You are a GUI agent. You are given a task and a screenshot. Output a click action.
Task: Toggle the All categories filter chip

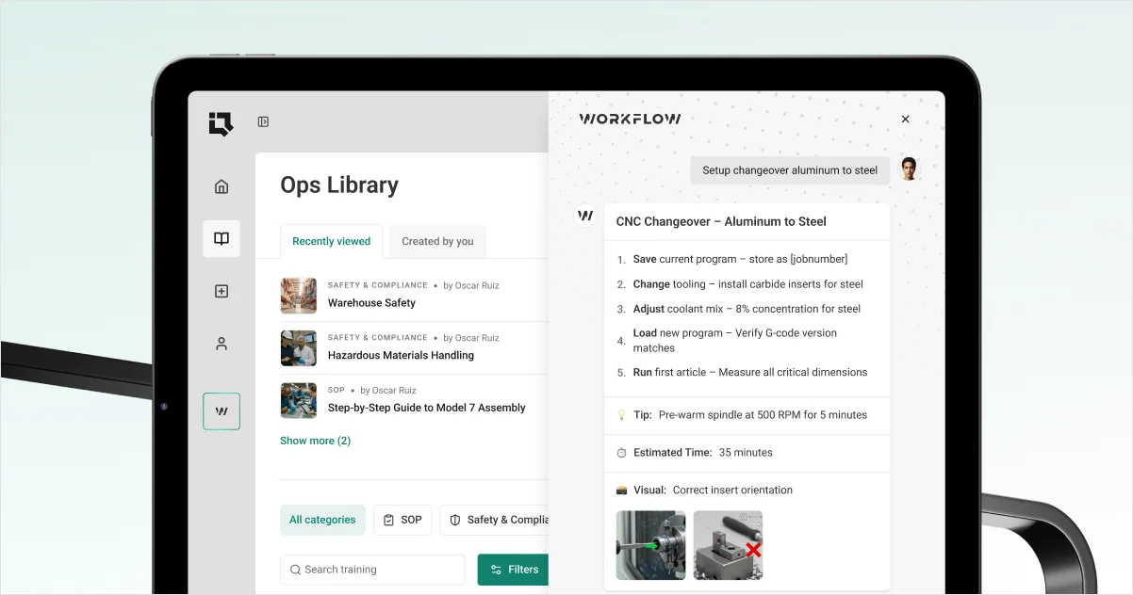(322, 520)
